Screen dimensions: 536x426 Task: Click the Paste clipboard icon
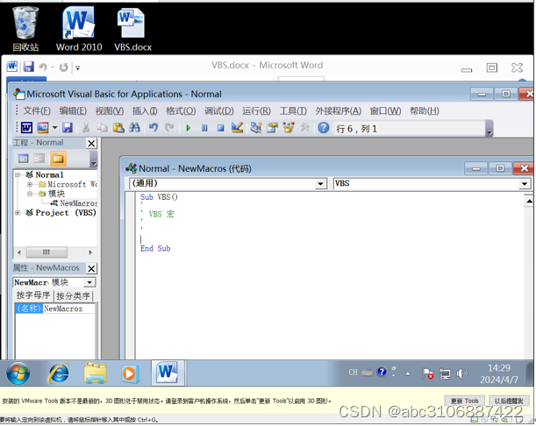[118, 128]
